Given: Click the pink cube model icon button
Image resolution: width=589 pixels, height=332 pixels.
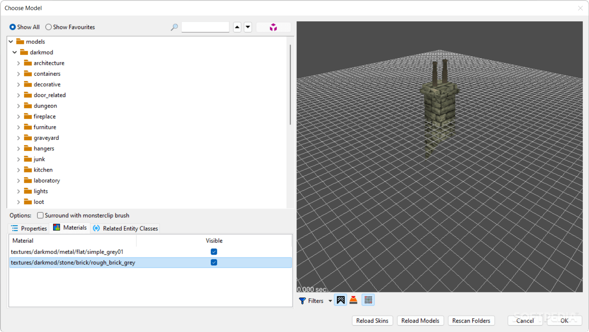Looking at the screenshot, I should 274,27.
